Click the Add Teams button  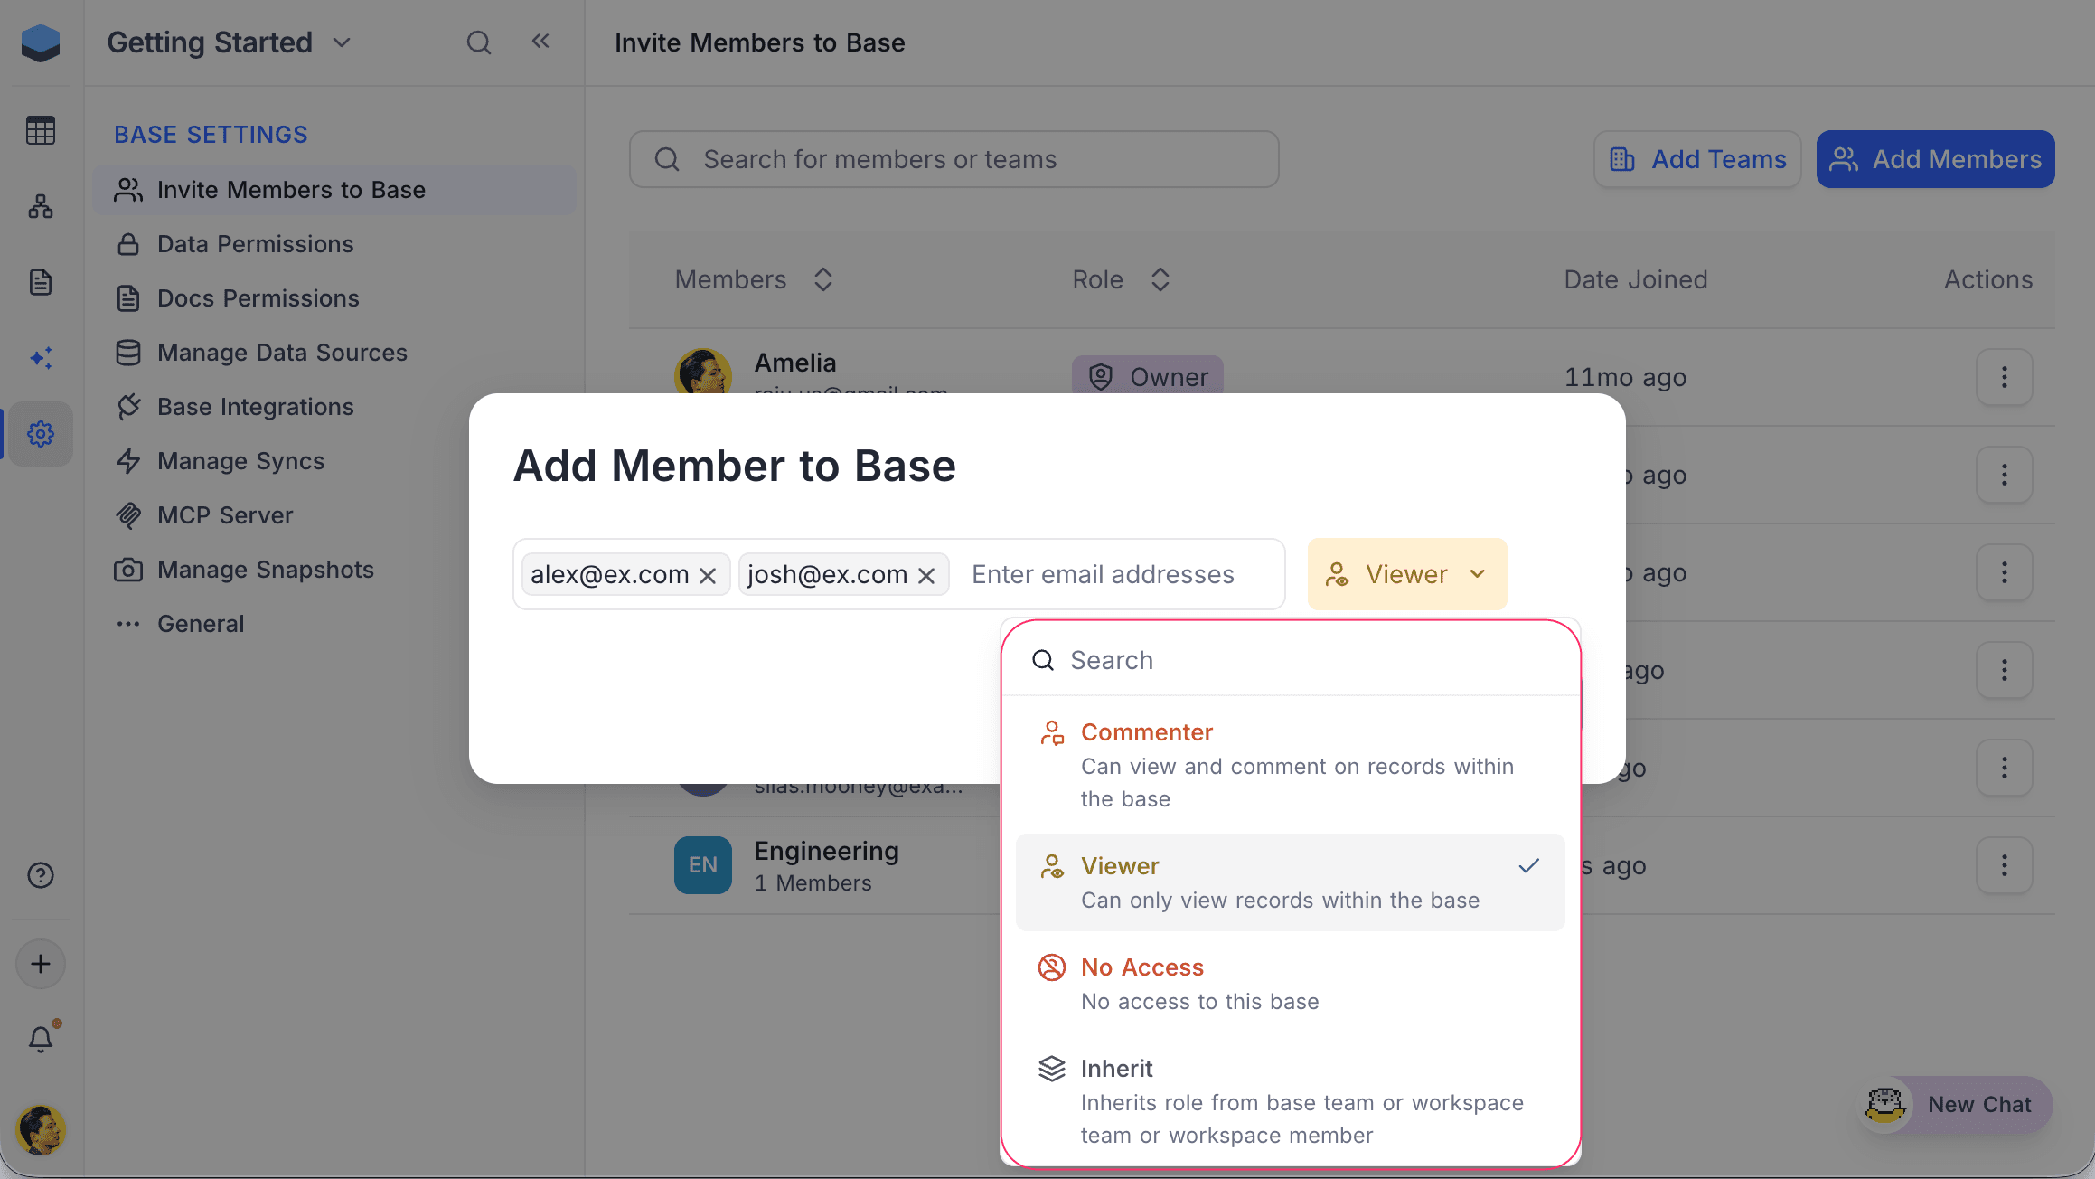click(x=1697, y=159)
